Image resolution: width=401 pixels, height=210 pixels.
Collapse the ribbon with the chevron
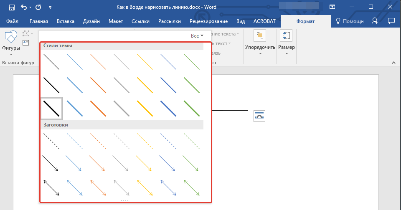tap(393, 63)
